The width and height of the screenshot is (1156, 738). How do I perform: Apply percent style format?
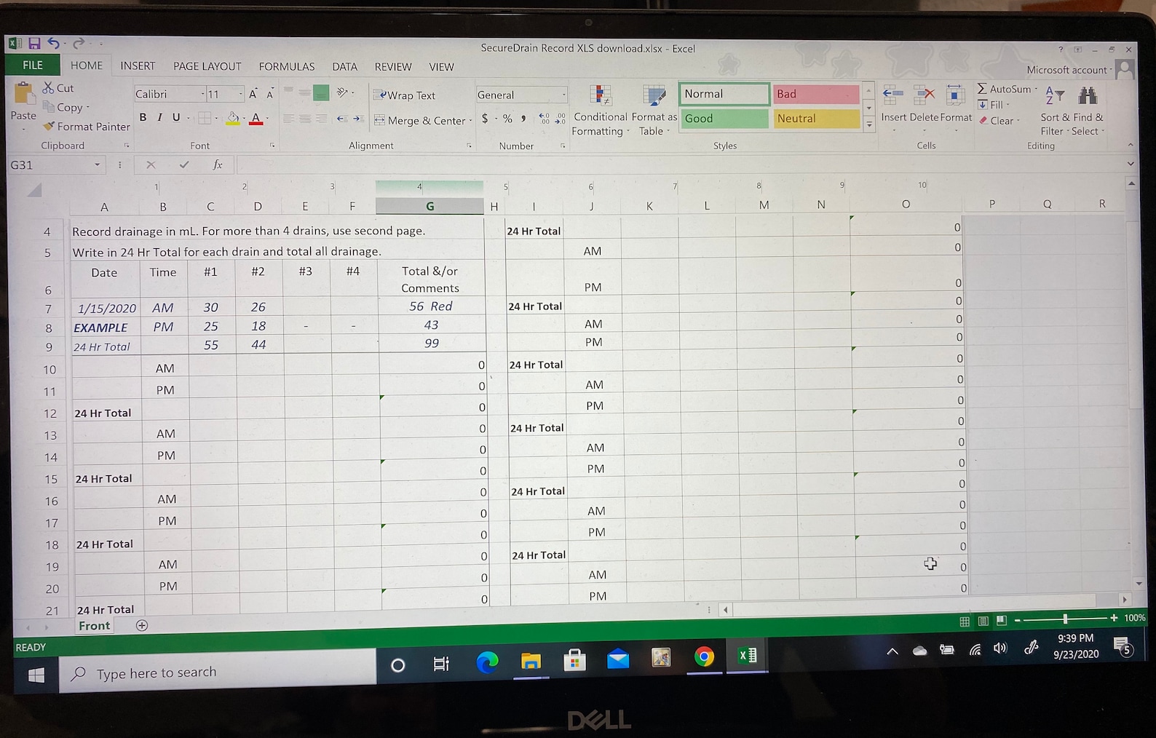pyautogui.click(x=507, y=119)
